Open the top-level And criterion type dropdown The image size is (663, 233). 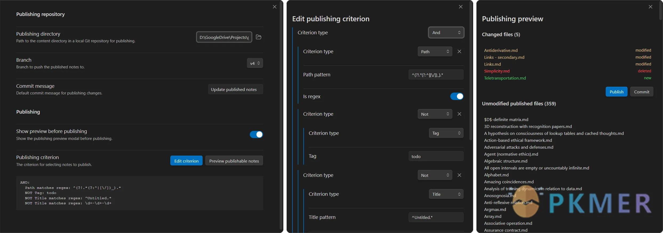(446, 32)
